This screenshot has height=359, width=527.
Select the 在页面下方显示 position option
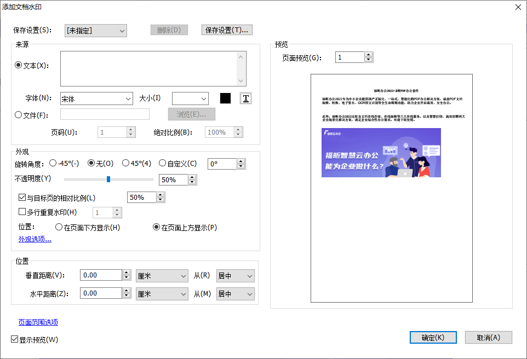click(59, 227)
